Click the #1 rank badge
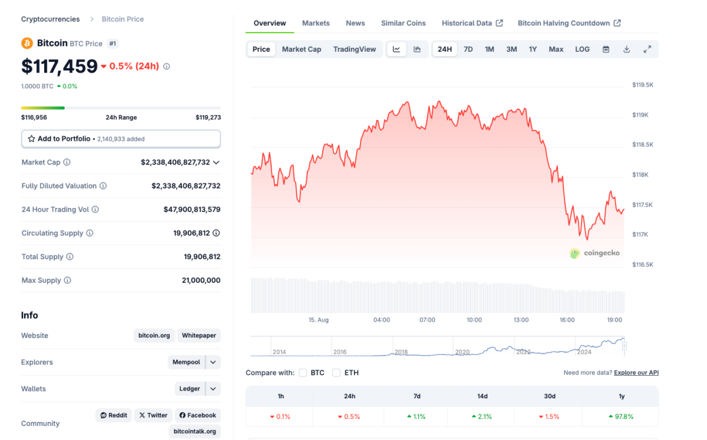Screen dimensions: 707x440 (x=113, y=44)
